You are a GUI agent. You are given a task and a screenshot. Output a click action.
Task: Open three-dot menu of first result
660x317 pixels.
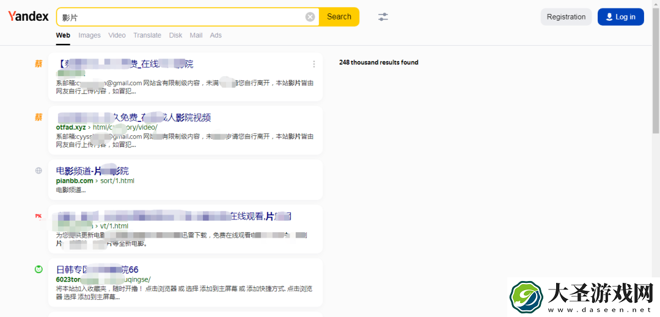[314, 64]
